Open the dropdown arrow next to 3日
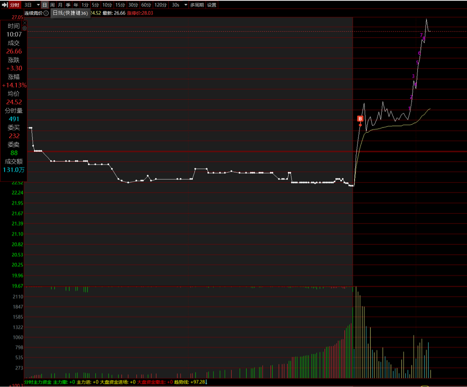Screen dimensions: 467x387 point(38,5)
